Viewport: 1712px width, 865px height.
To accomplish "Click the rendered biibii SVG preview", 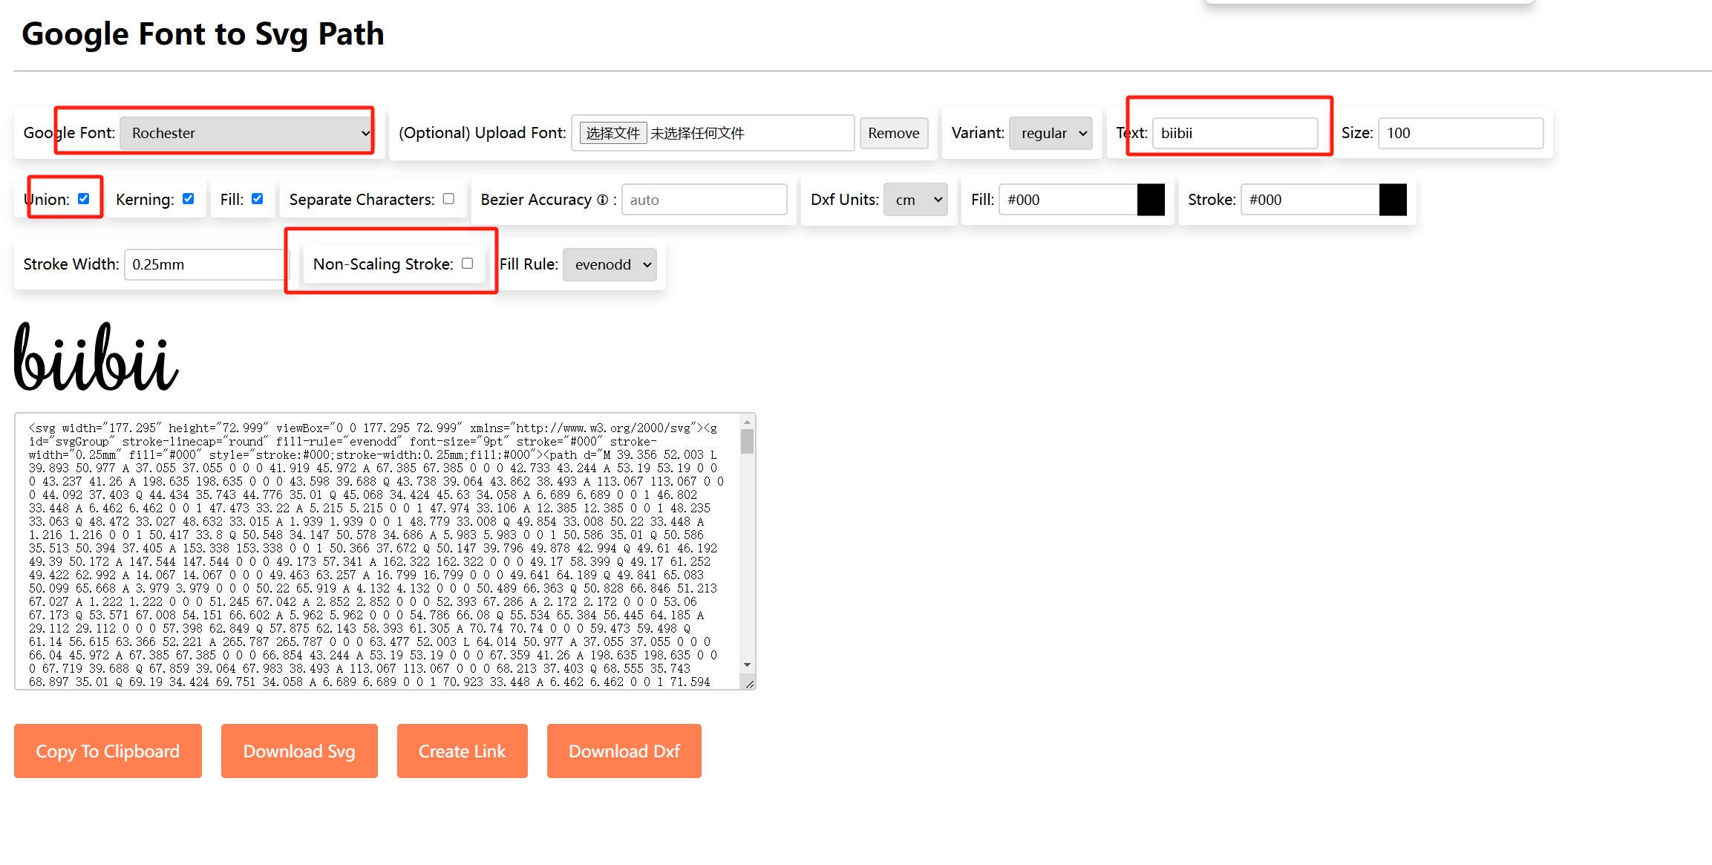I will 97,356.
